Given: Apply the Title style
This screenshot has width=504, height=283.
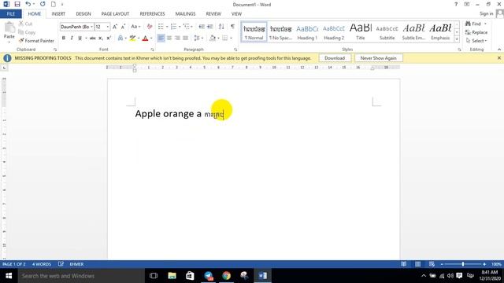Looking at the screenshot, I should (361, 32).
